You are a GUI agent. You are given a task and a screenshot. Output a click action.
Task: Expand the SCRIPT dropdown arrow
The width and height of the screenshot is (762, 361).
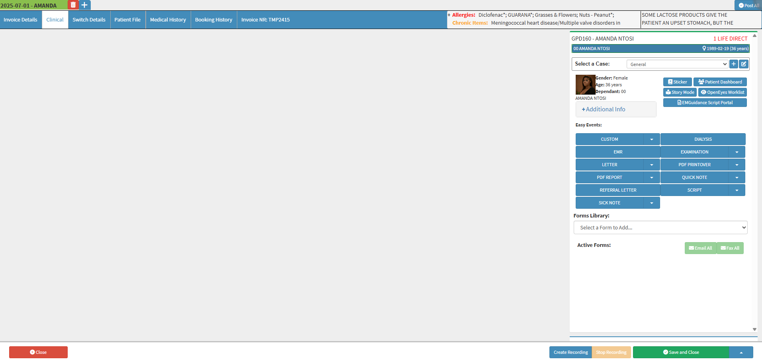tap(737, 190)
